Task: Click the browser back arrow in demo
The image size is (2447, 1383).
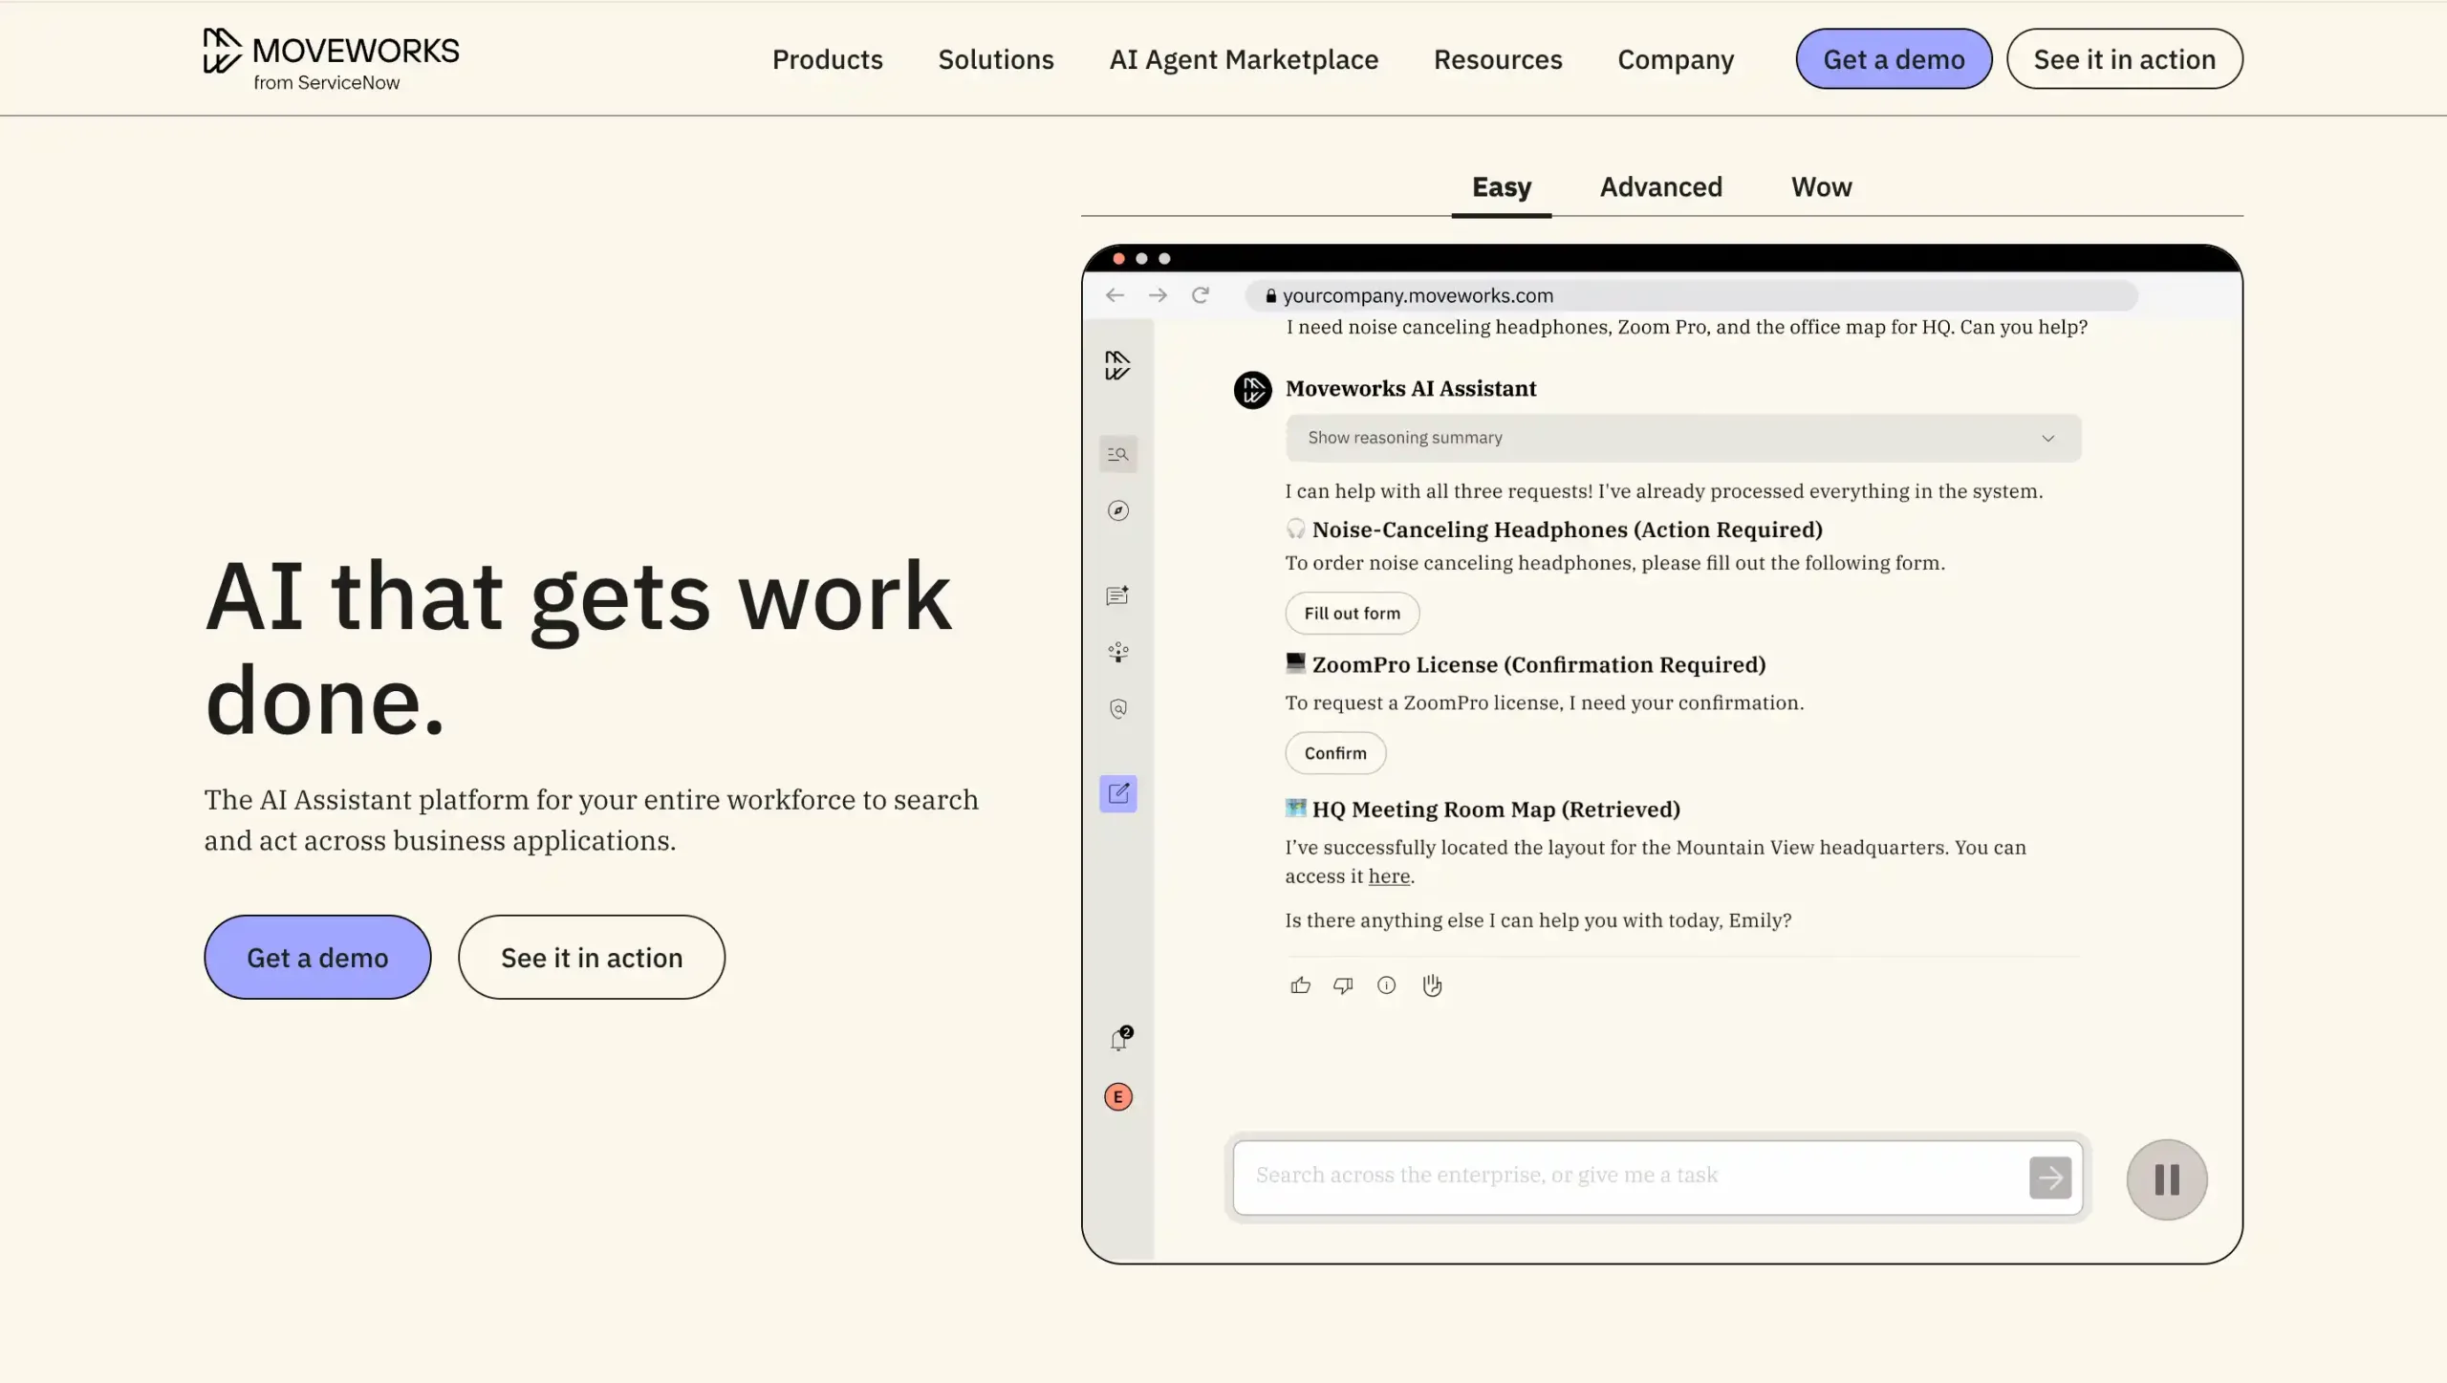Action: [x=1115, y=295]
